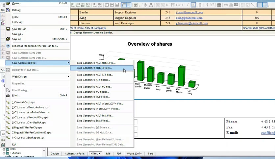Select Close All in File menu
The height and width of the screenshot is (159, 275).
(37, 22)
